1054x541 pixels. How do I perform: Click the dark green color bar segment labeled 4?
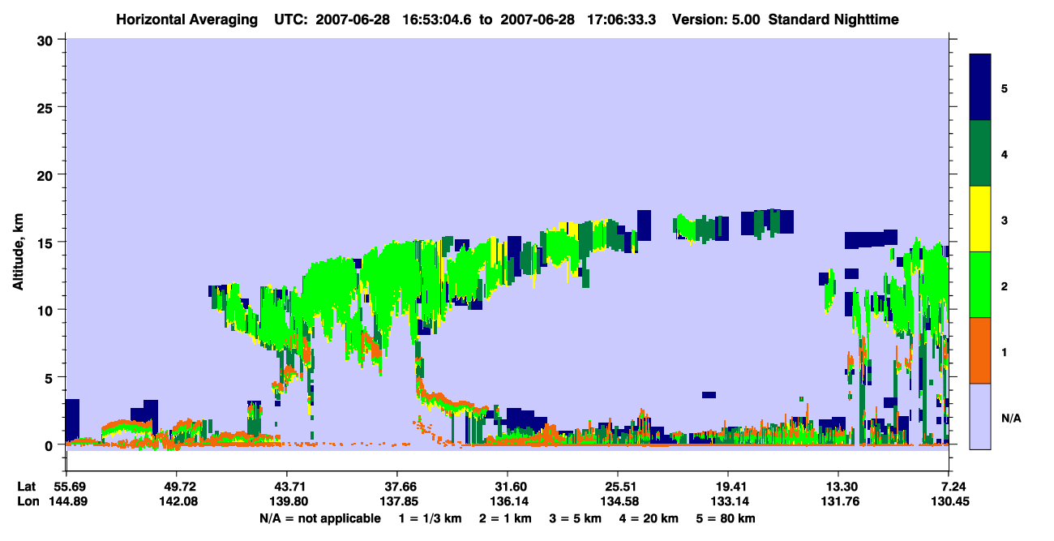980,153
